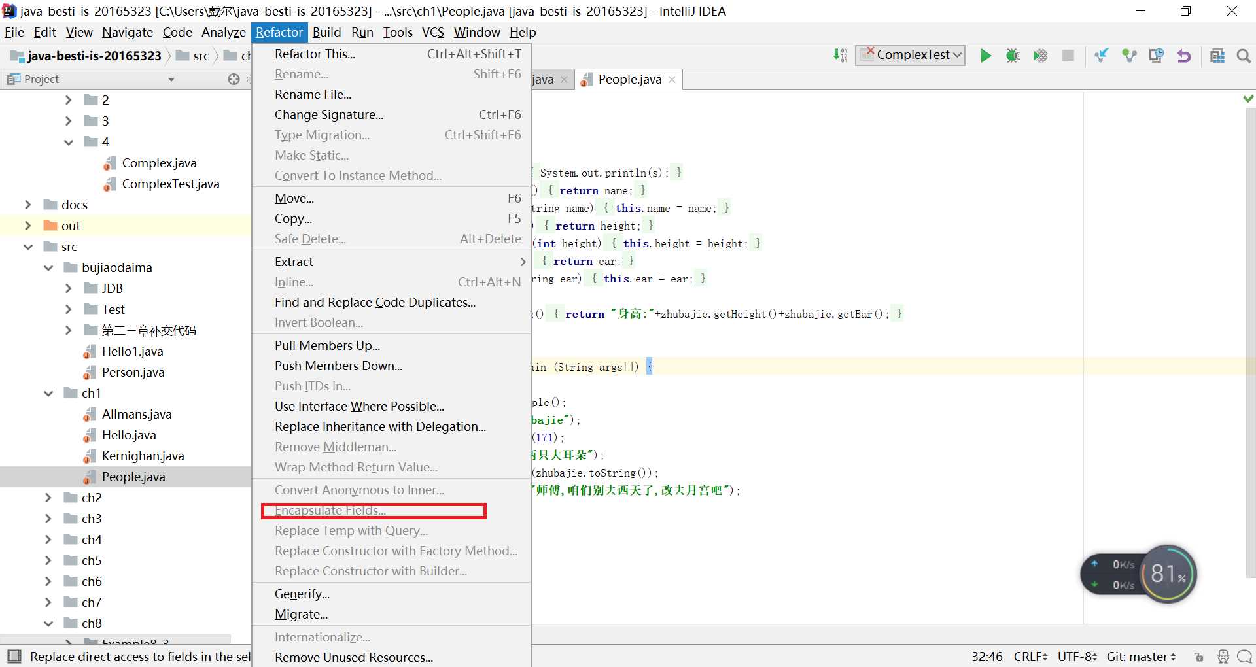The image size is (1256, 667).
Task: Expand folder 3 in the project tree
Action: point(69,121)
